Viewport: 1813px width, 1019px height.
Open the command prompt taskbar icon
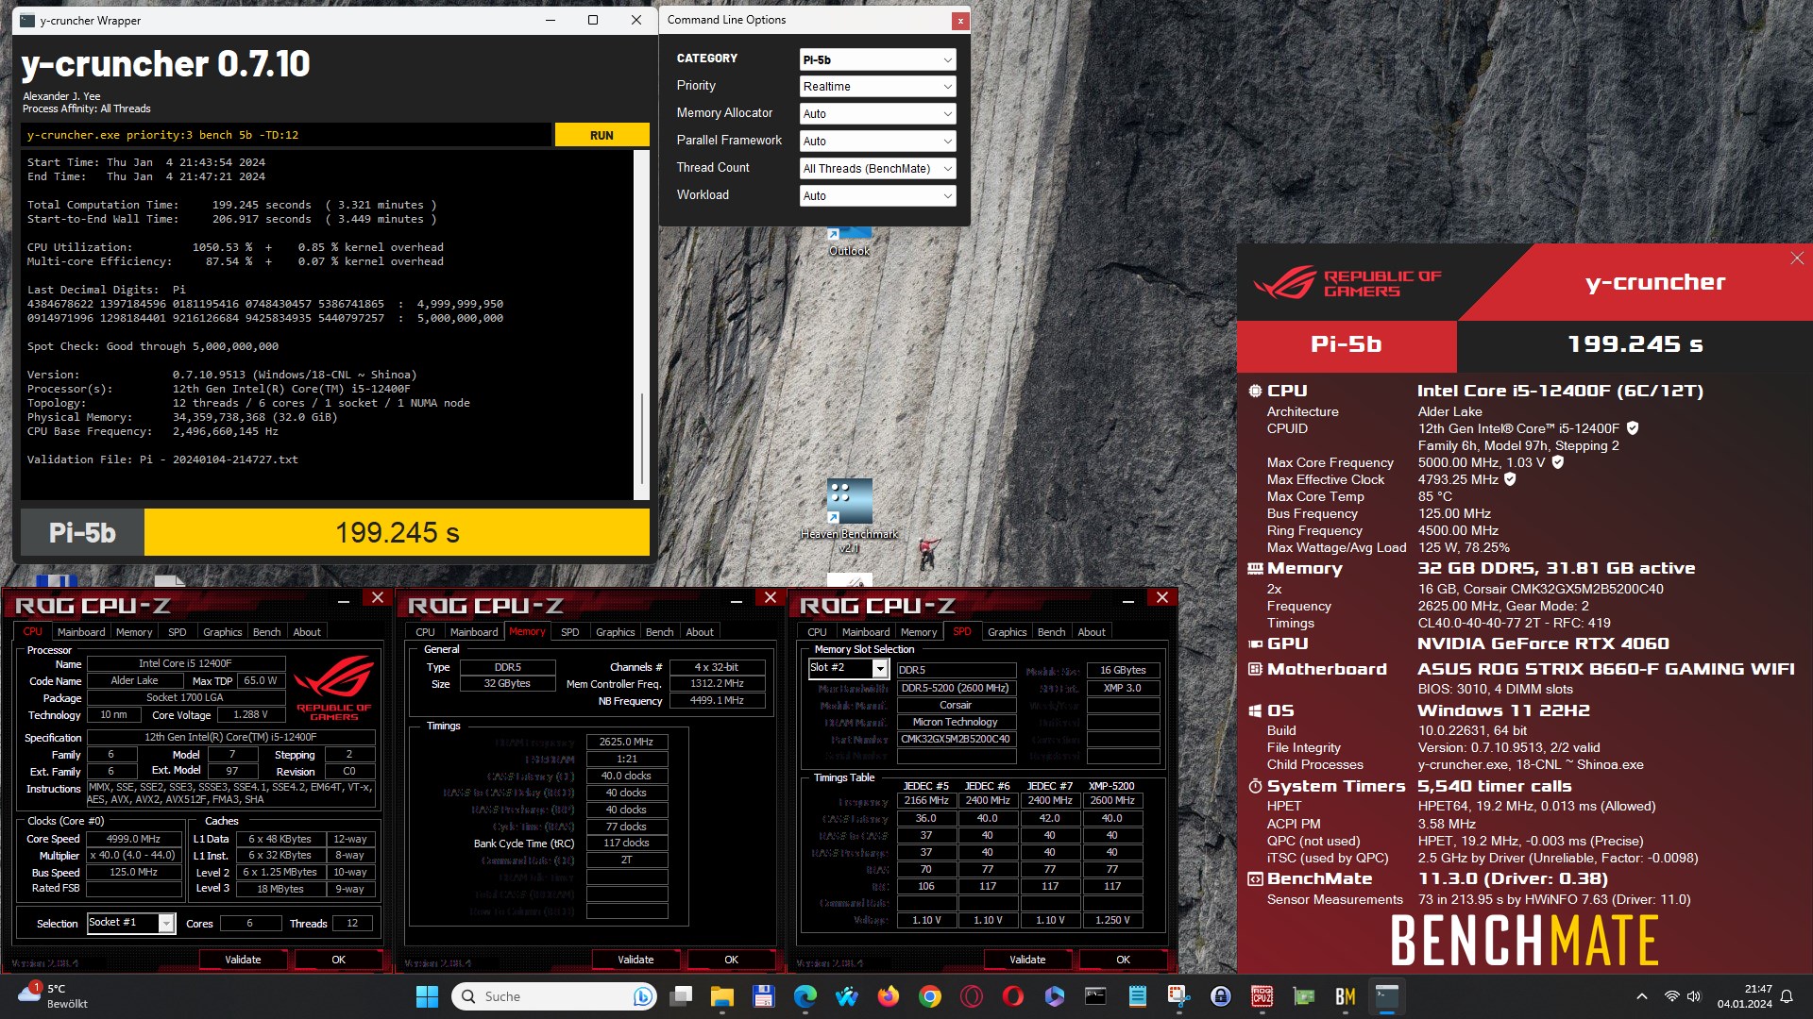pyautogui.click(x=1096, y=996)
